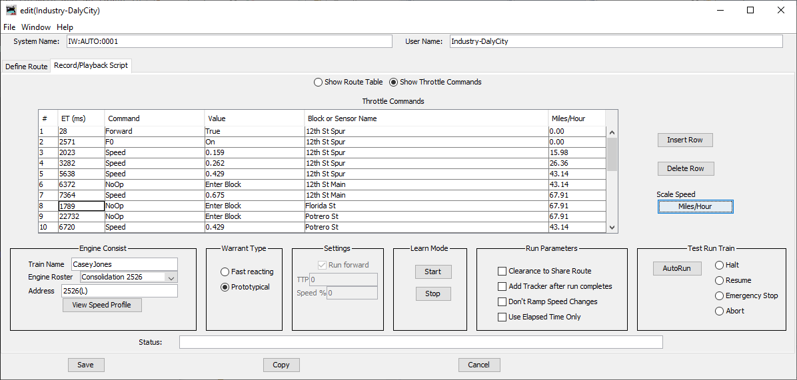This screenshot has width=797, height=380.
Task: Click the Copy button
Action: [281, 365]
